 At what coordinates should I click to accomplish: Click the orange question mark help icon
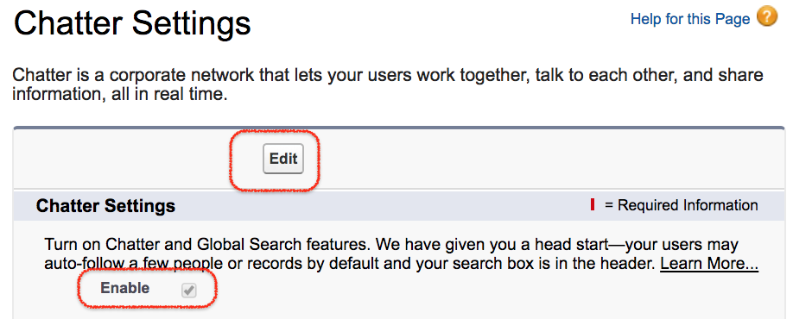(767, 17)
